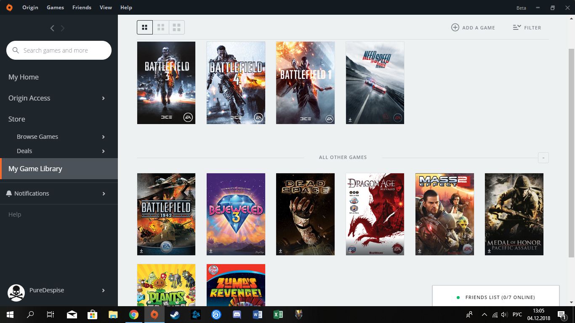Open Uplay from the taskbar
Viewport: 575px width, 323px height.
click(216, 315)
